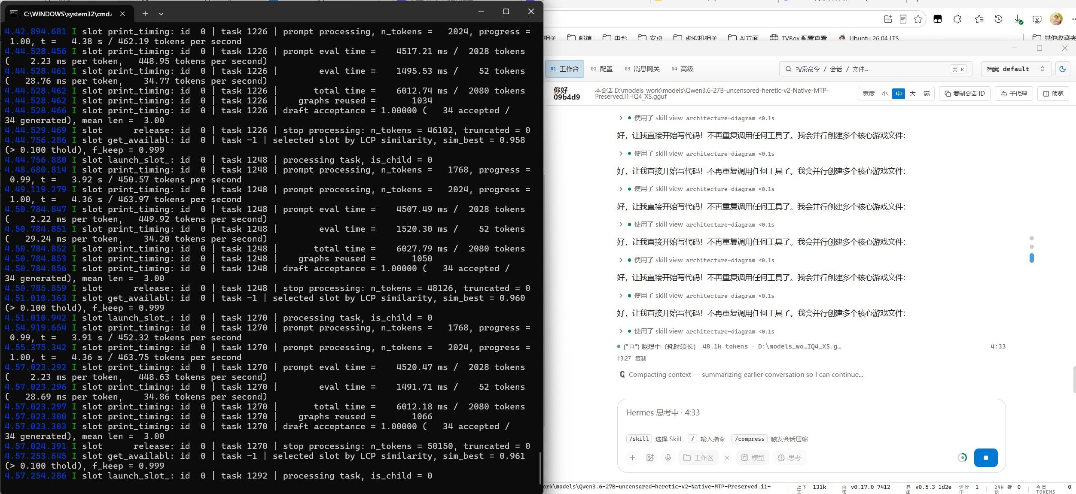Open browser history clock icon

(x=998, y=19)
